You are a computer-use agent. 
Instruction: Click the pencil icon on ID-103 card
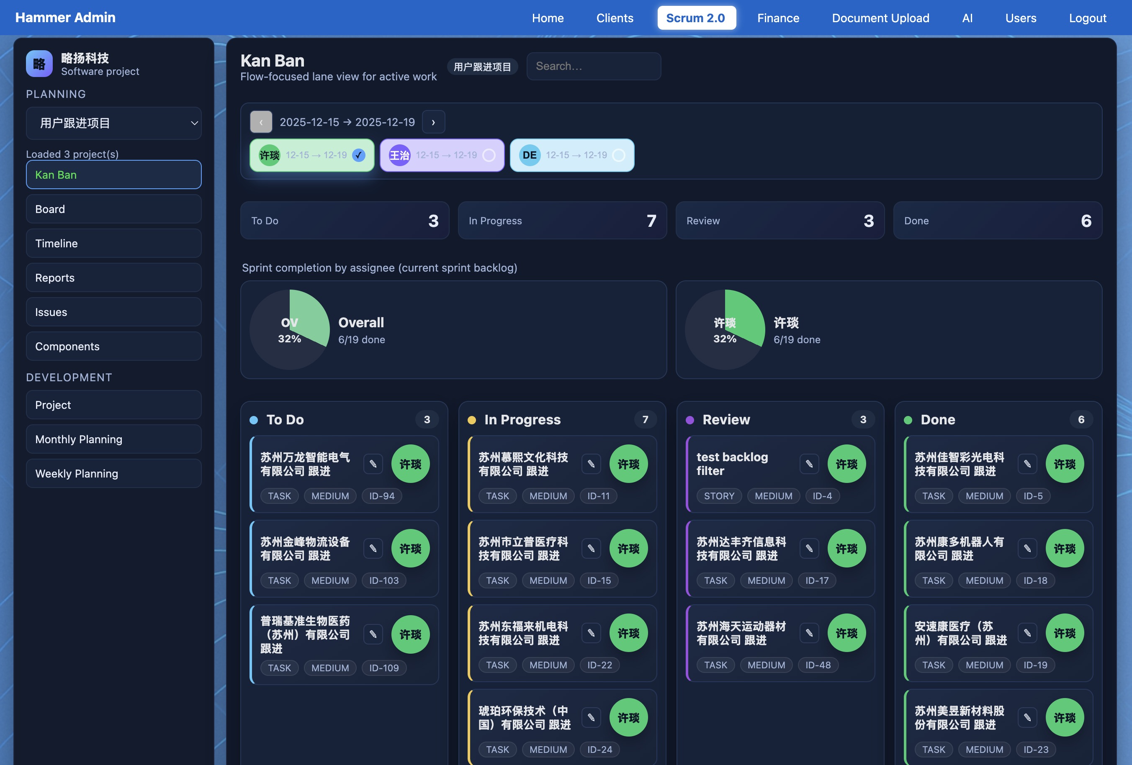coord(373,548)
